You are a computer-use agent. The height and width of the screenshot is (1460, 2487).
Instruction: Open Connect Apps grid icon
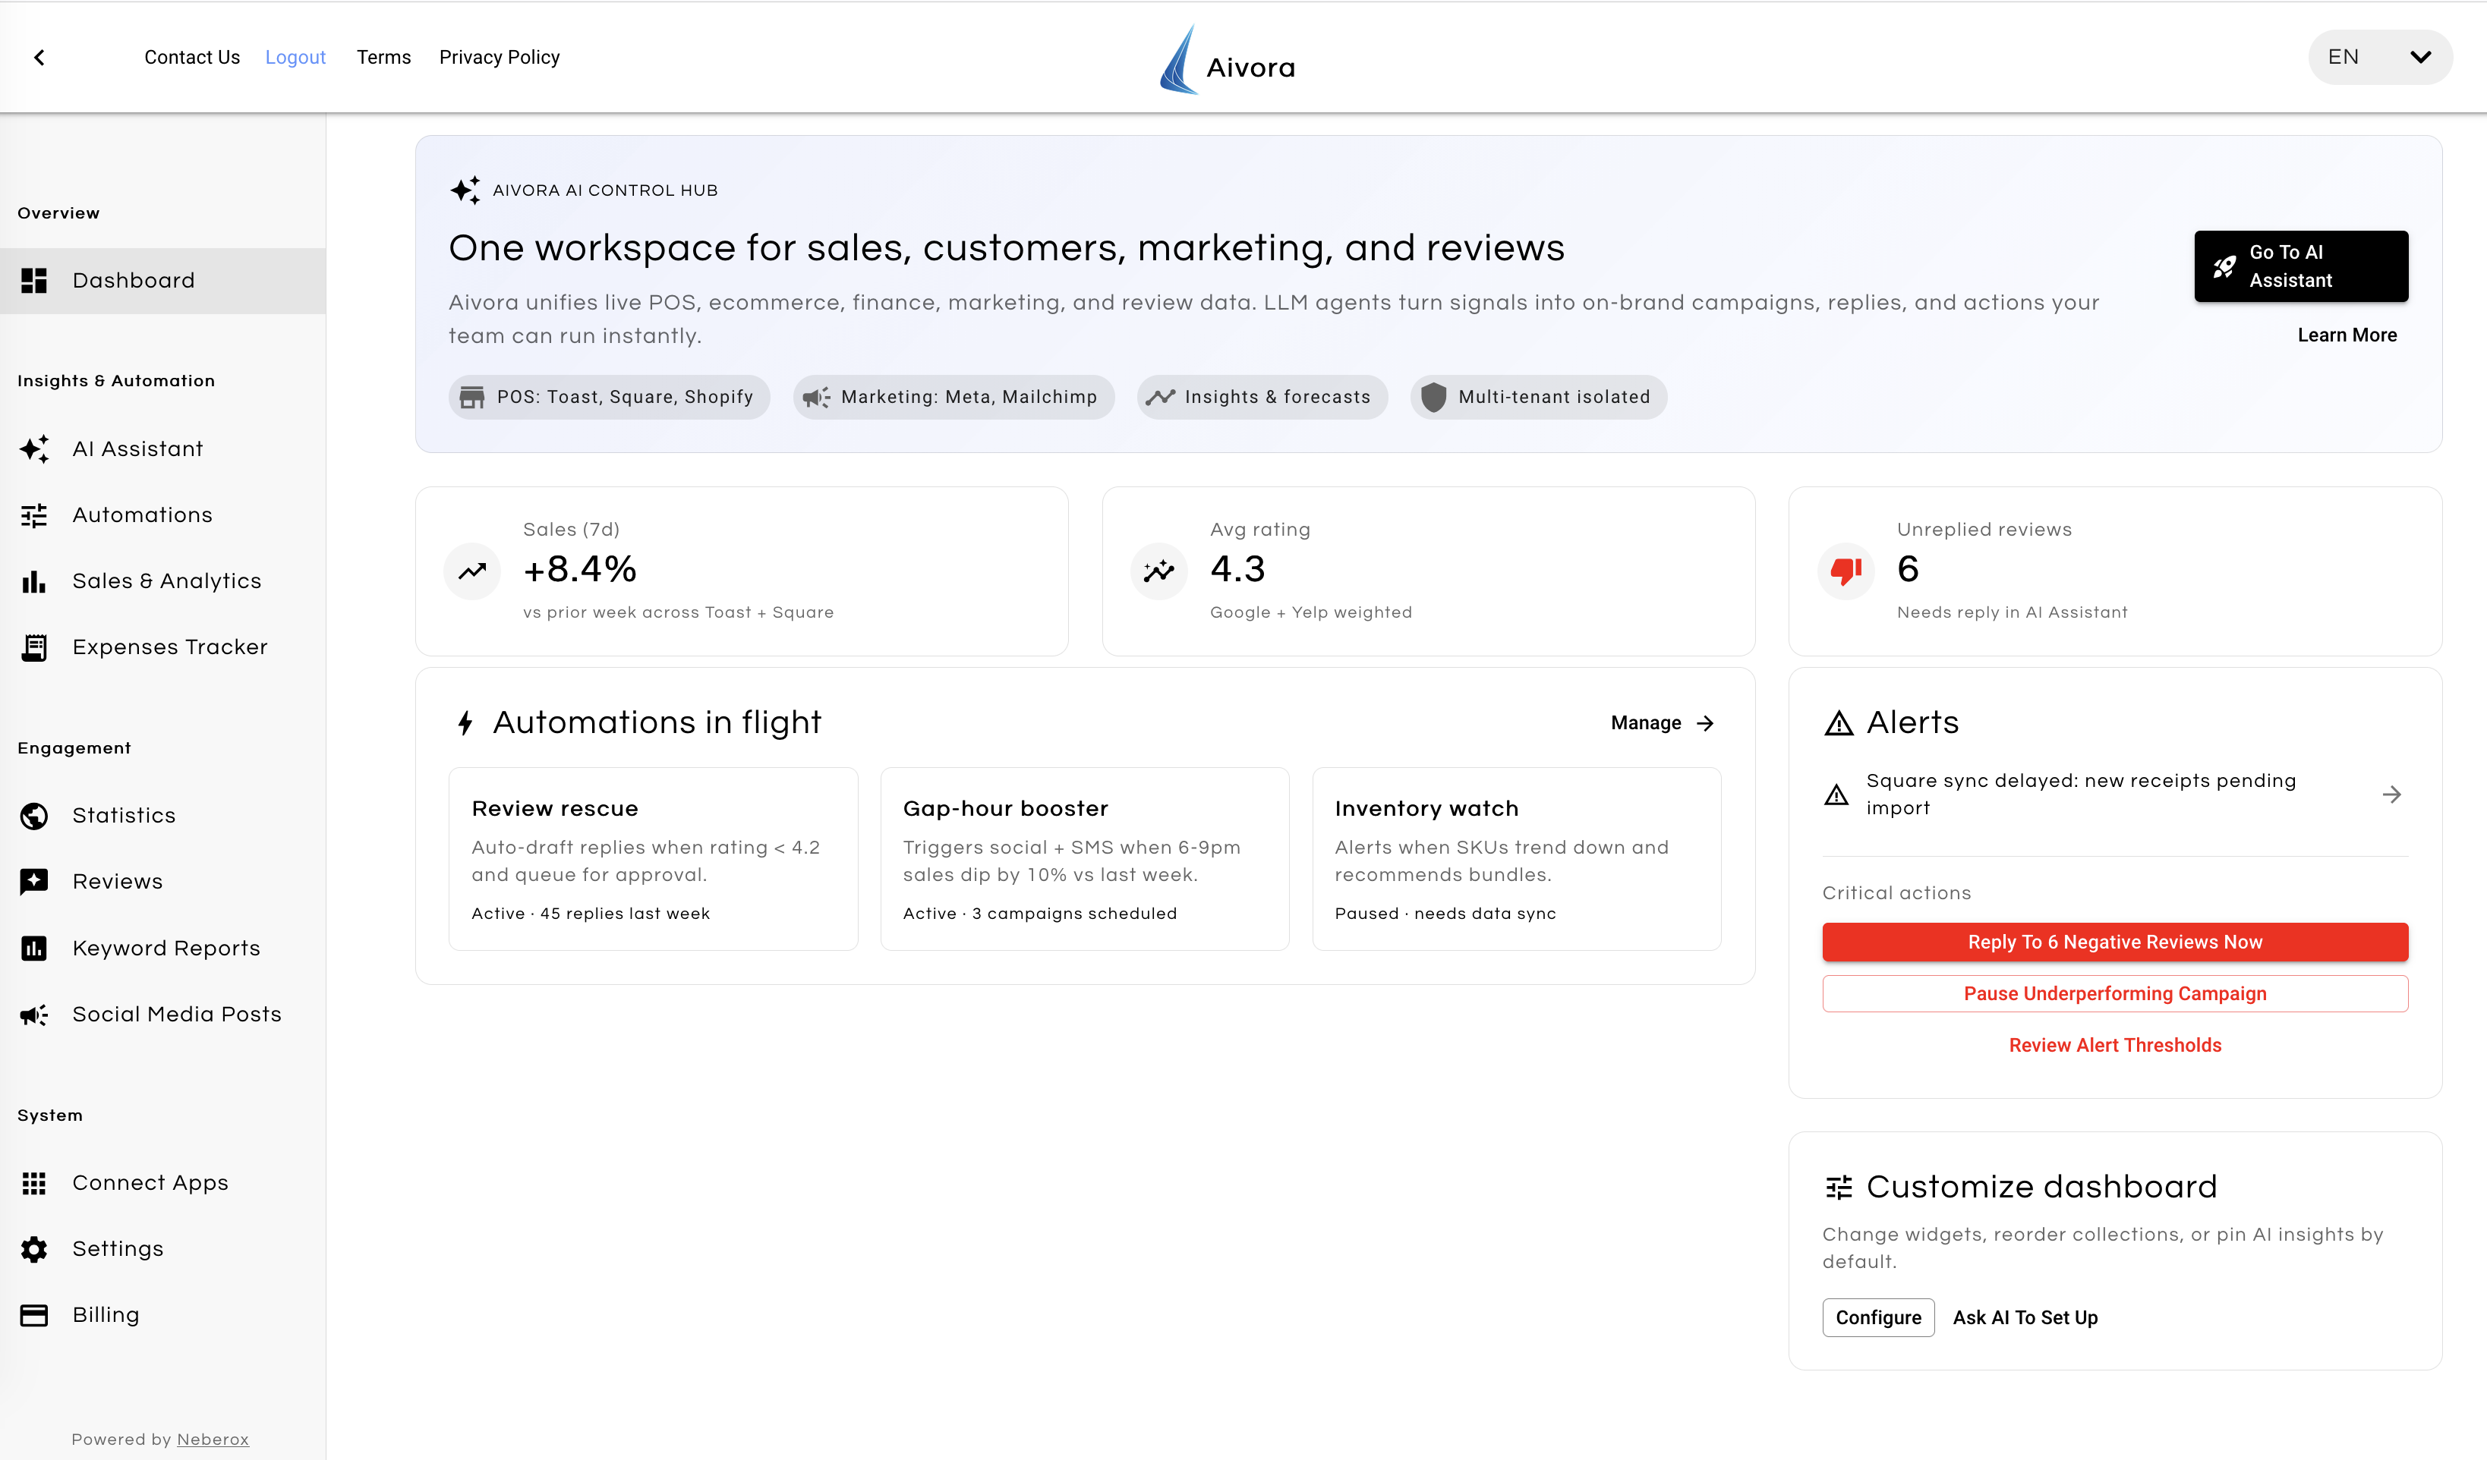(x=35, y=1183)
